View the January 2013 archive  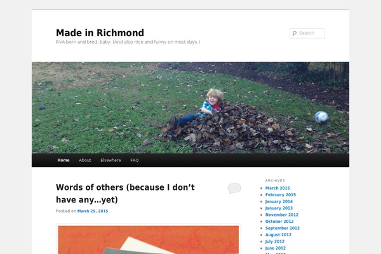pos(279,208)
